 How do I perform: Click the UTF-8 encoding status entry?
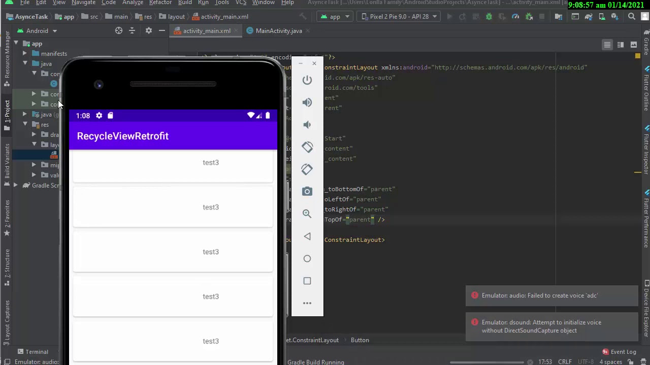point(585,362)
